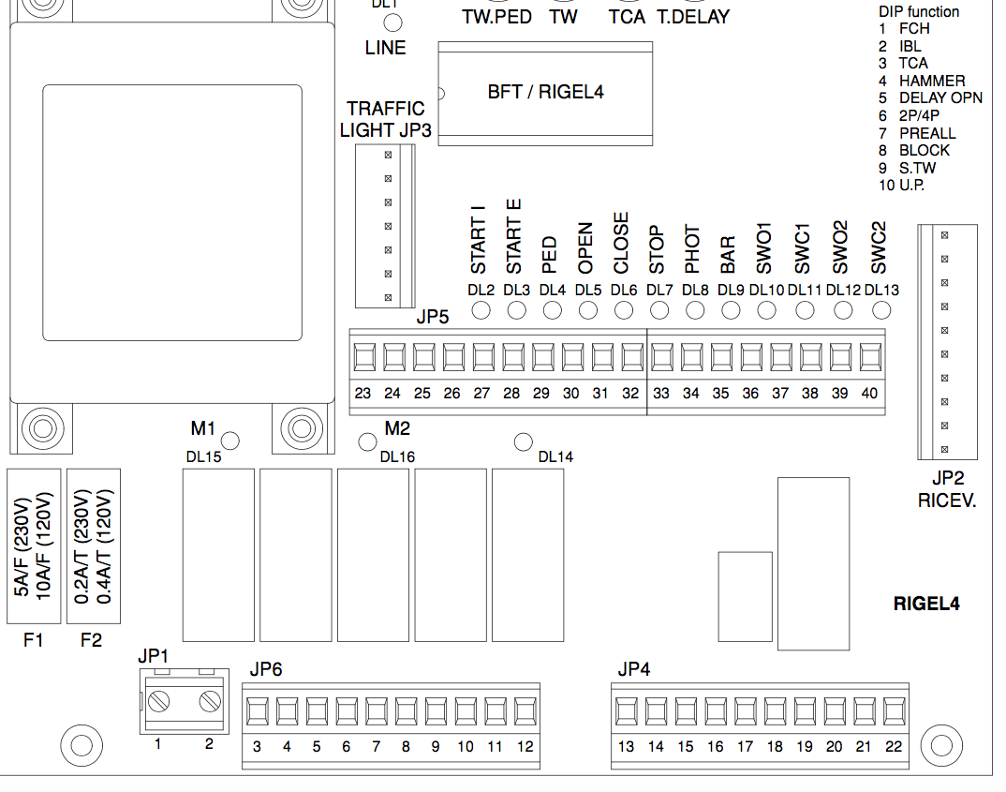Image resolution: width=1006 pixels, height=792 pixels.
Task: Click 'IBL' in the DIP function list
Action: [x=910, y=46]
